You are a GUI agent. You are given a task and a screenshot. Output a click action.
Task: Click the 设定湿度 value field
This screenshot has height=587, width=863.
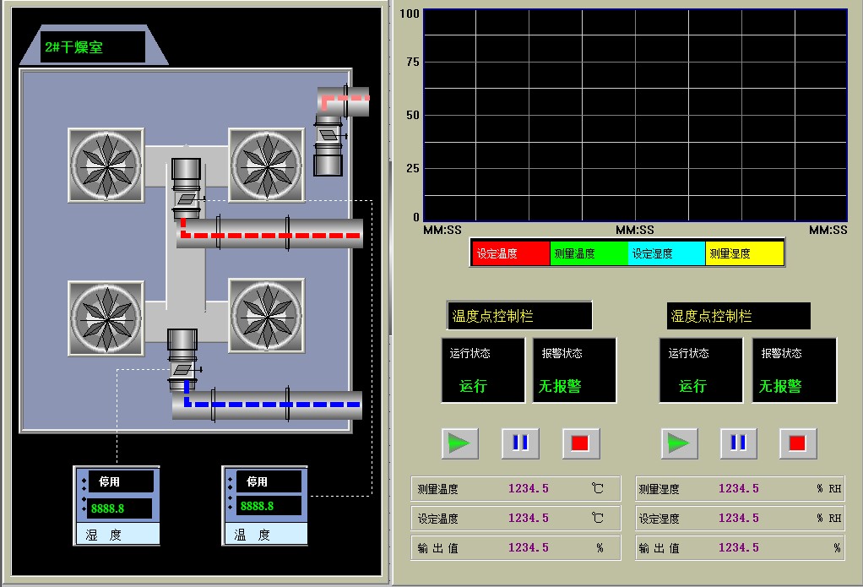(x=739, y=518)
